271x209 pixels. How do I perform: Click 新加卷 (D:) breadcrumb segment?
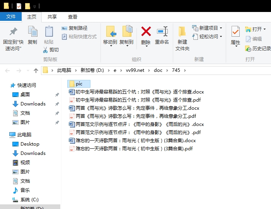(92, 70)
